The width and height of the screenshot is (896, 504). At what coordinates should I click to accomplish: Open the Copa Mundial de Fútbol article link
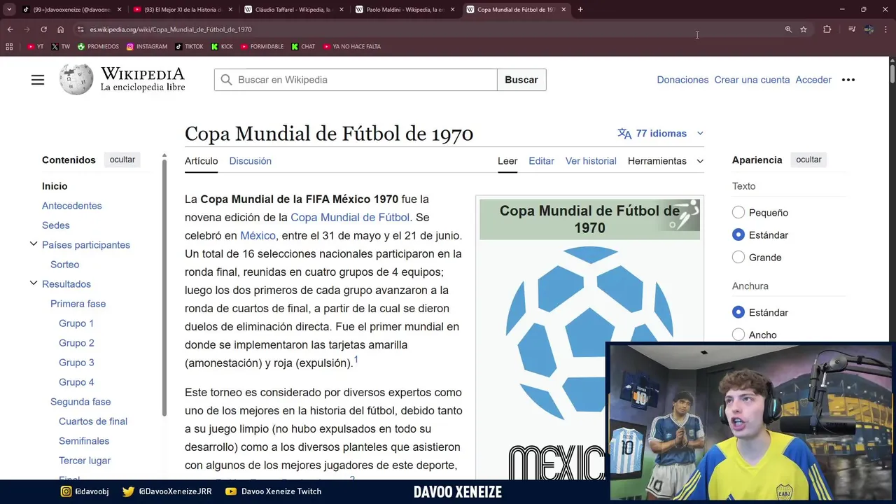point(350,217)
